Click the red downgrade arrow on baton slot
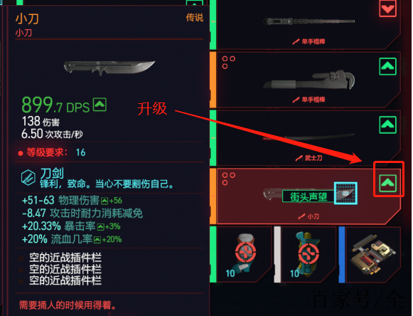Viewport: 413px width, 316px height. [387, 9]
